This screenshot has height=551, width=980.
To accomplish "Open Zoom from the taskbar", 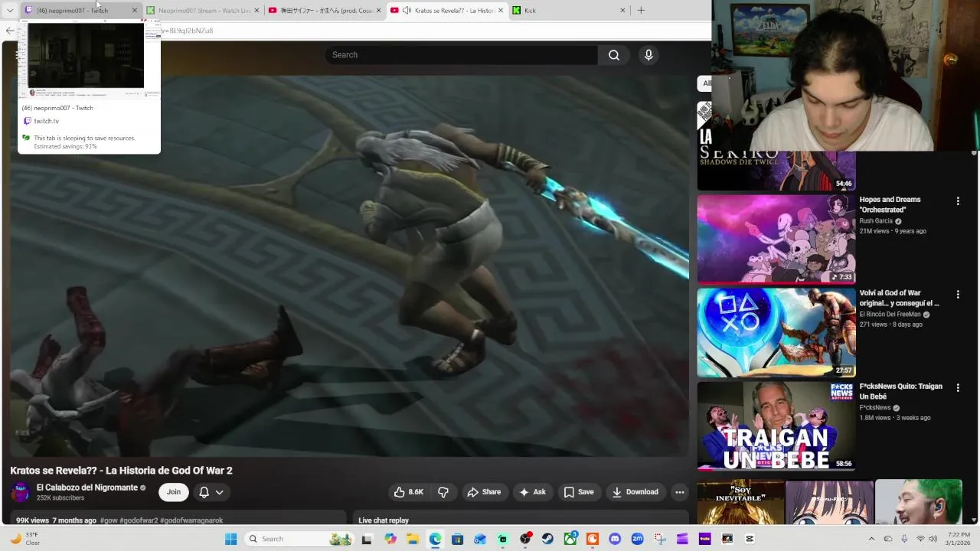I will tap(637, 539).
